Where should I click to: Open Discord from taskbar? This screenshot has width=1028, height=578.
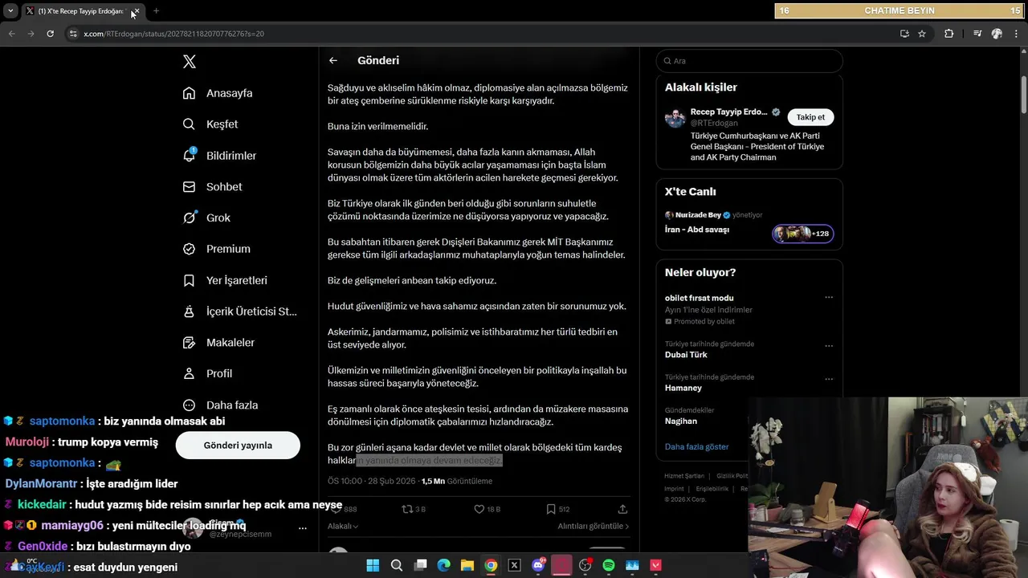pos(538,566)
